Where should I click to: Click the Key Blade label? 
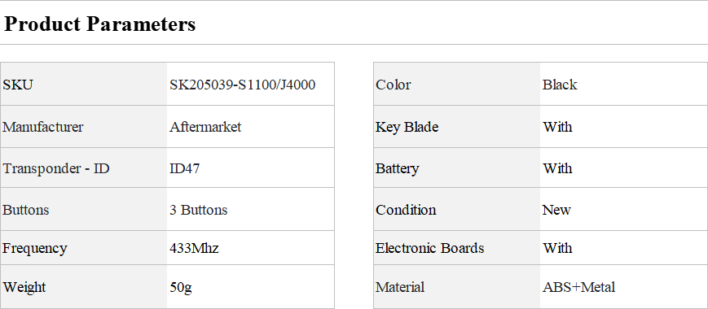tap(407, 127)
